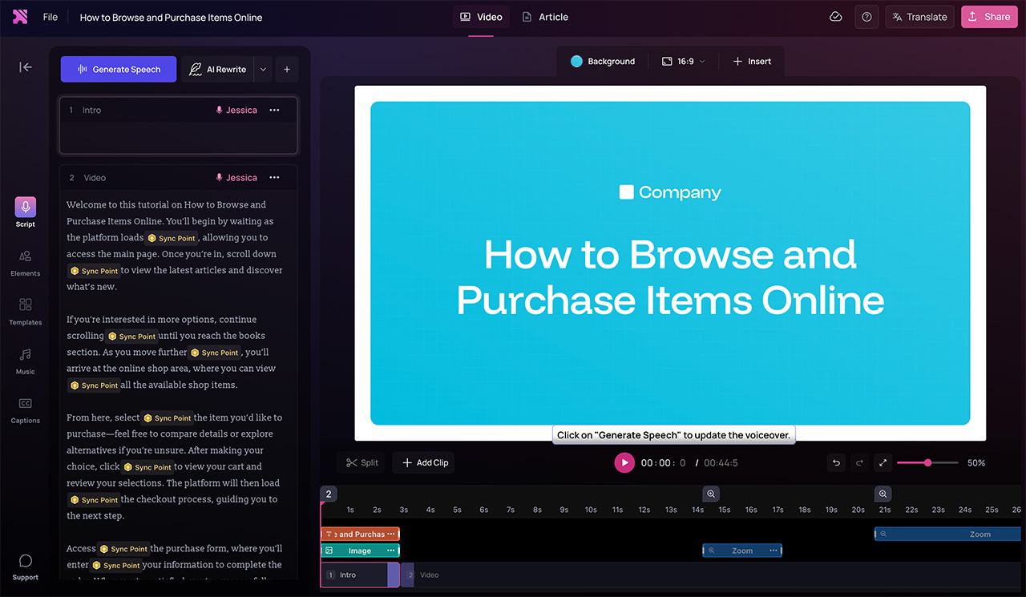Open the 14s Zoom clip three-dot menu
Image resolution: width=1026 pixels, height=597 pixels.
pos(774,551)
